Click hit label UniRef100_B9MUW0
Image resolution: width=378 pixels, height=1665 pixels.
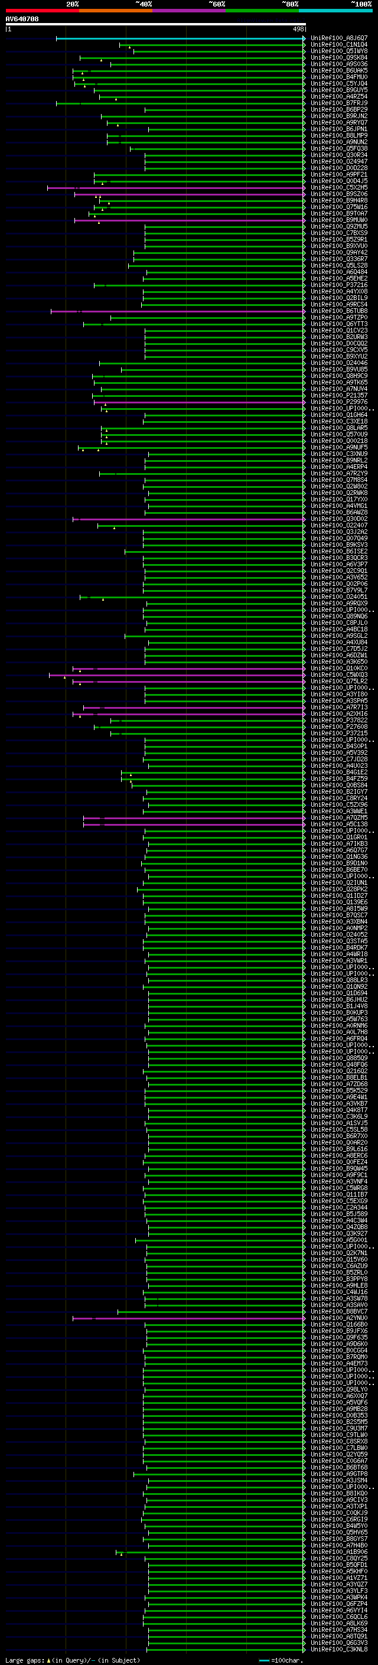(338, 220)
